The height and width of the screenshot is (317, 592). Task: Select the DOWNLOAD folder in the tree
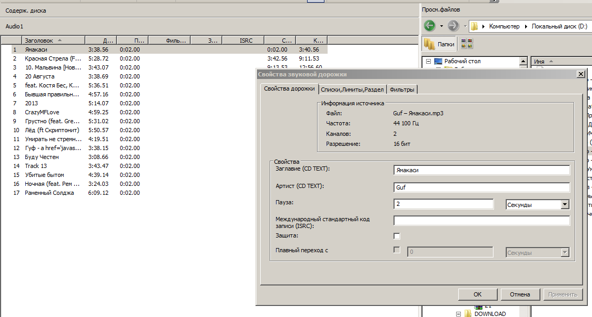tap(490, 314)
